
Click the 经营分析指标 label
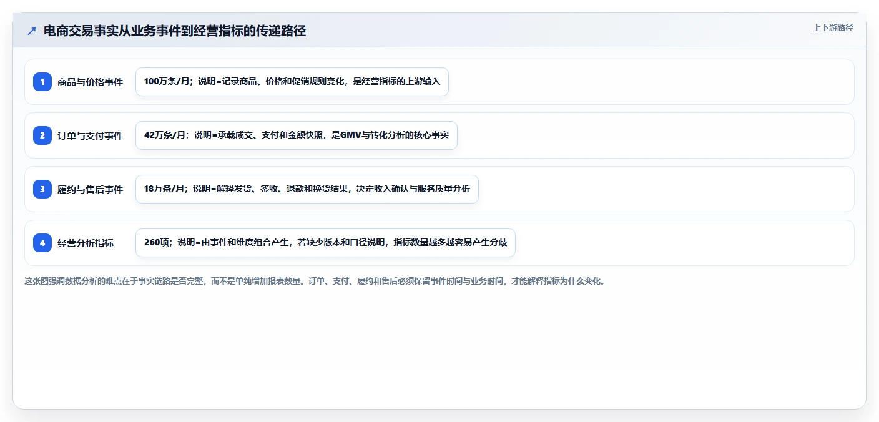(x=86, y=243)
